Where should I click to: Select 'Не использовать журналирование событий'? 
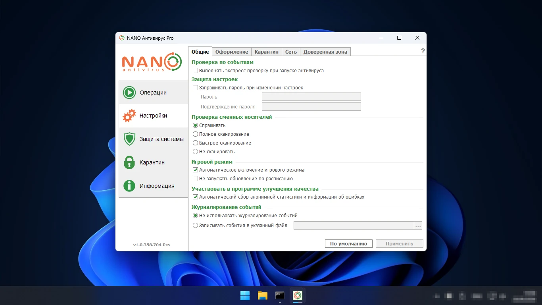pyautogui.click(x=195, y=216)
